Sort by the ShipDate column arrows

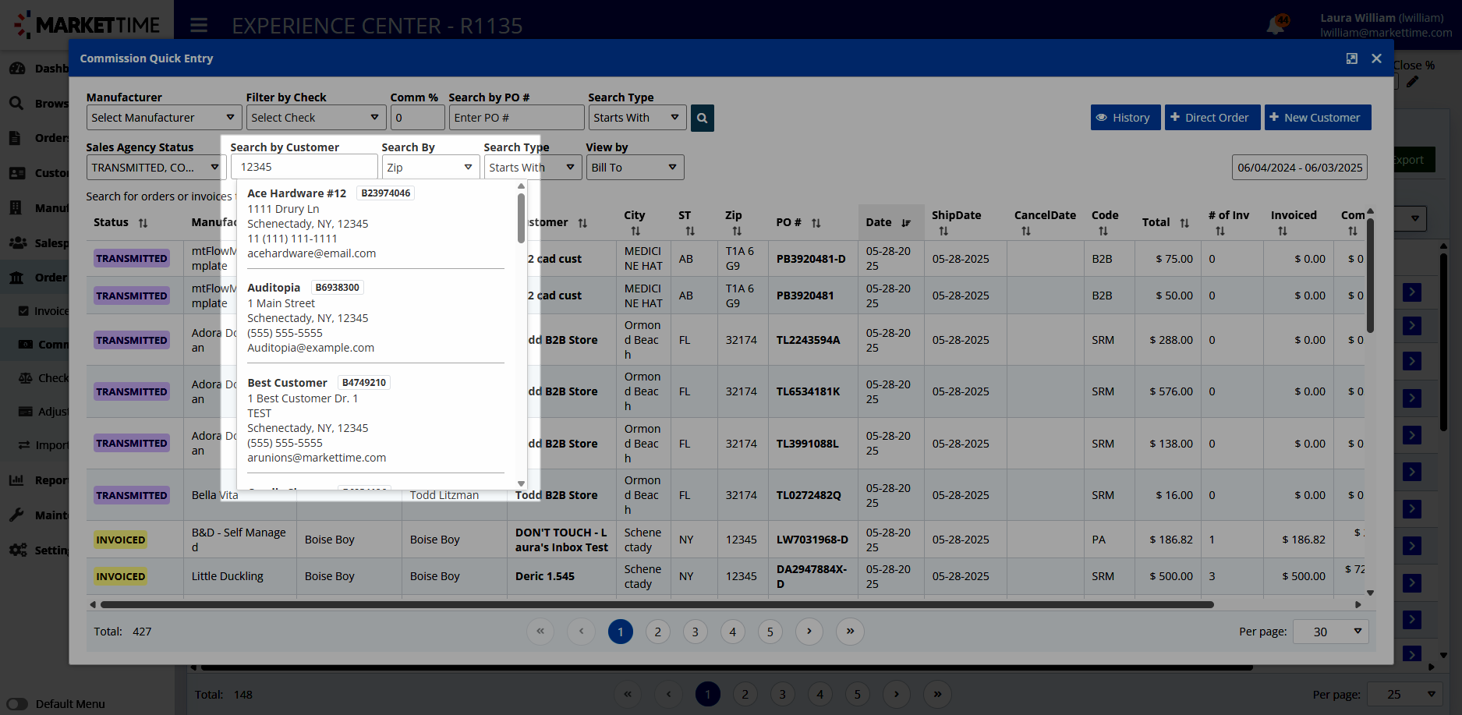pyautogui.click(x=943, y=232)
